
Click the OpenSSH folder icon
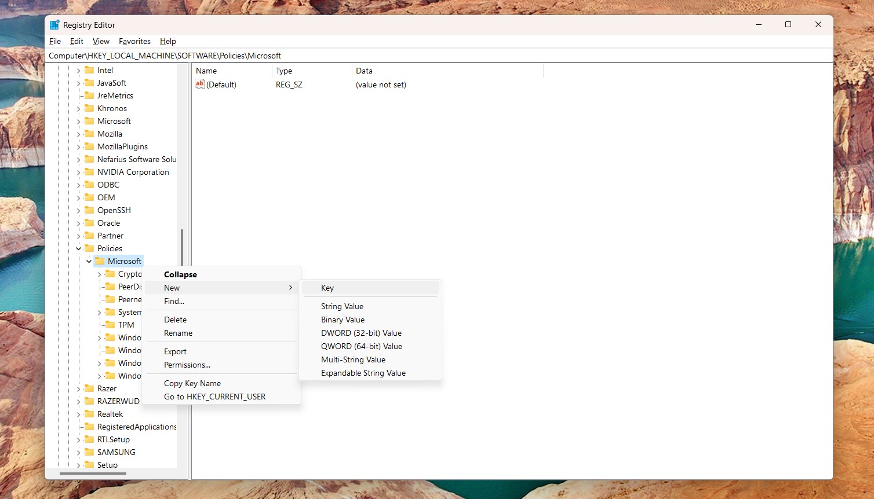(89, 210)
